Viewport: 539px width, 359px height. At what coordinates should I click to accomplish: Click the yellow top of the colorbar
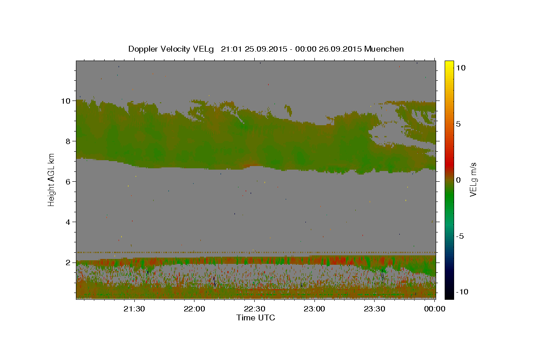[x=449, y=64]
